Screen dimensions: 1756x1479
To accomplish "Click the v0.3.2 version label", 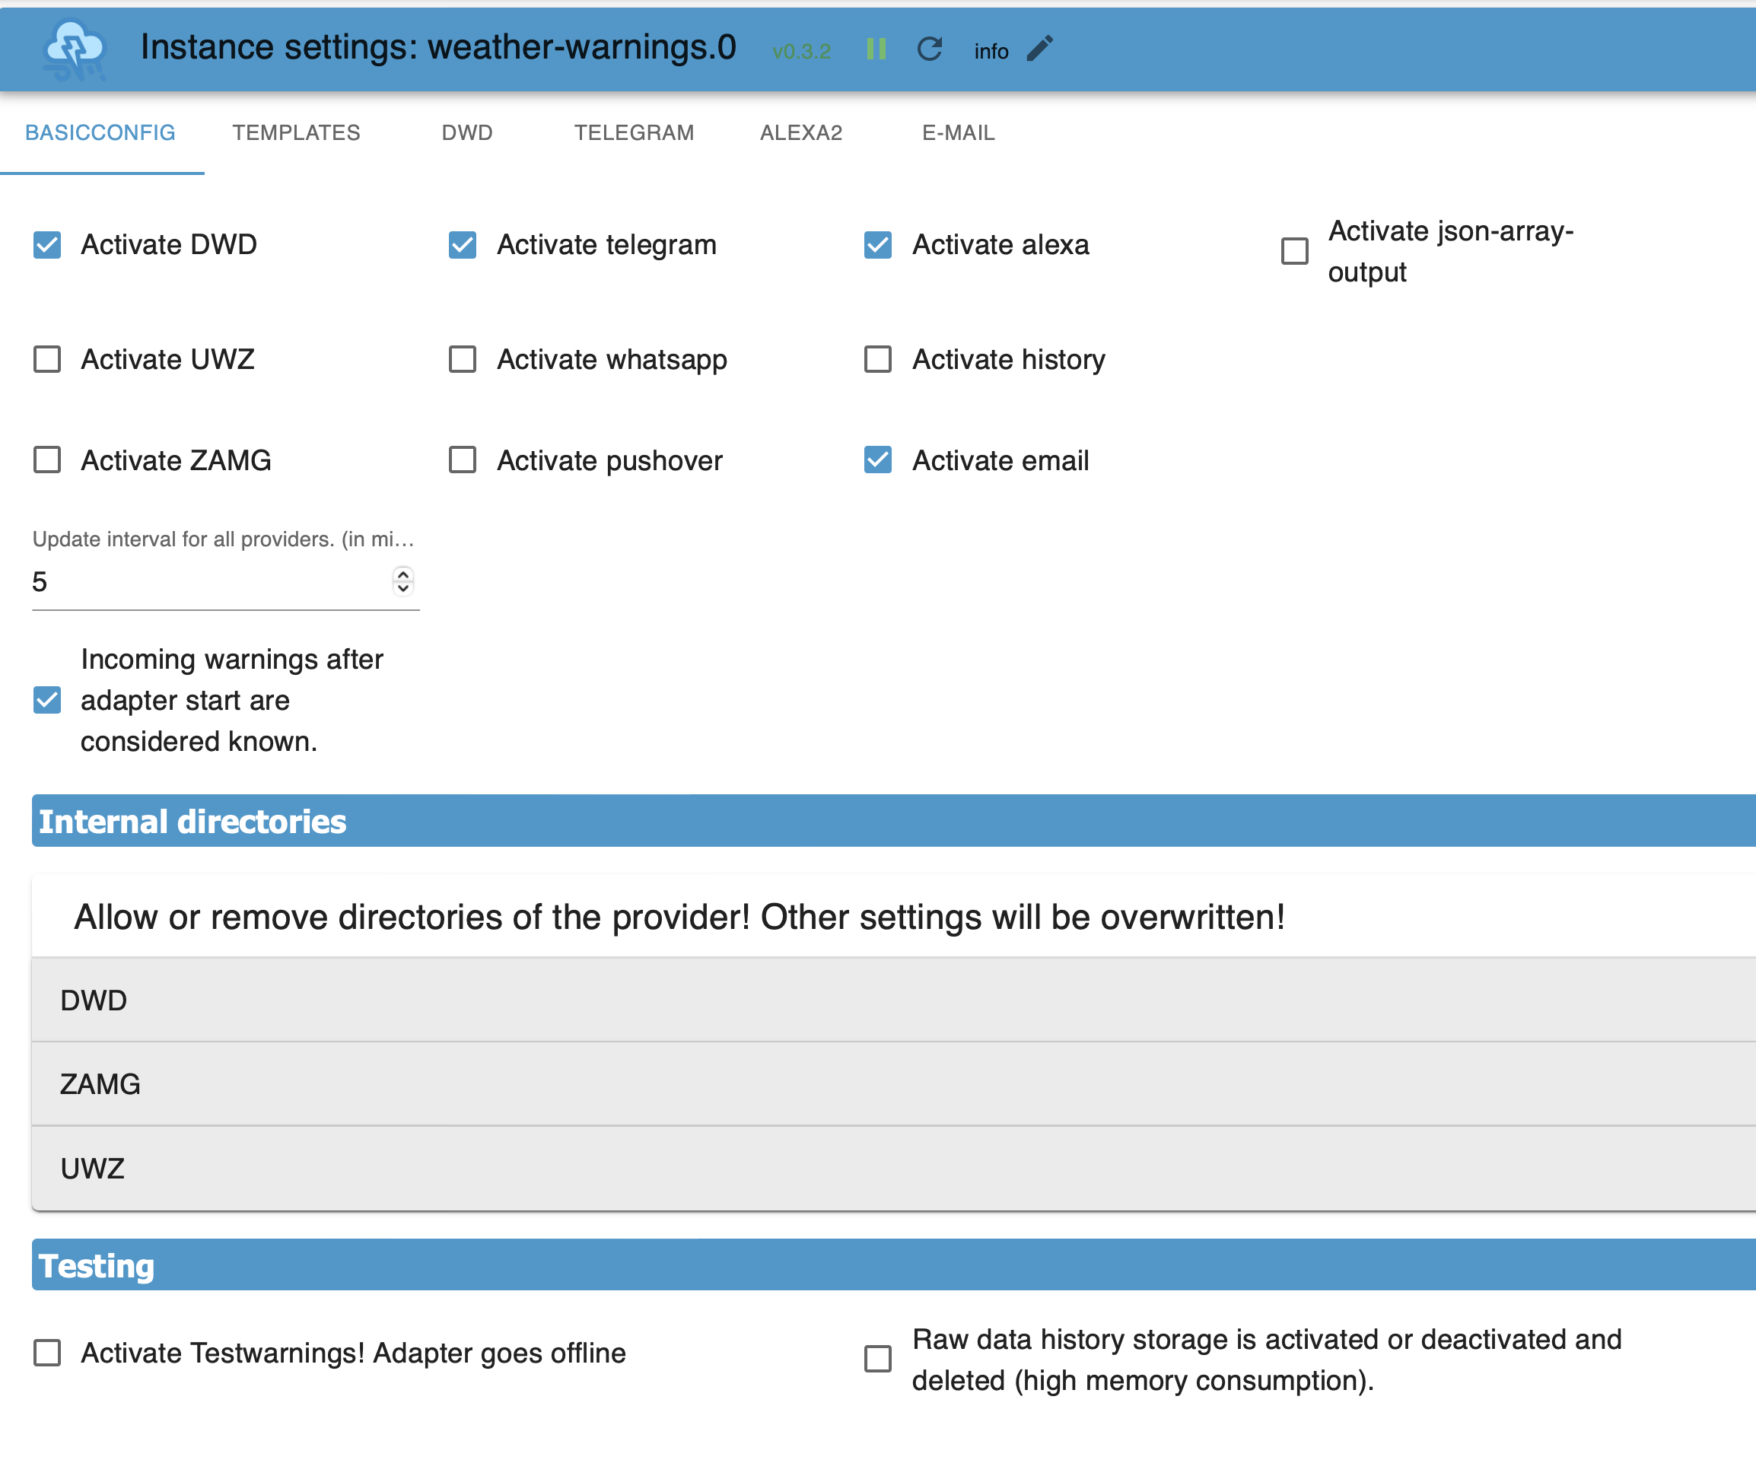I will click(801, 51).
